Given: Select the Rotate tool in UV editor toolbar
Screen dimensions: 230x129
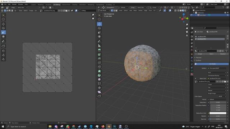Looking at the screenshot, I should (x=3, y=28).
